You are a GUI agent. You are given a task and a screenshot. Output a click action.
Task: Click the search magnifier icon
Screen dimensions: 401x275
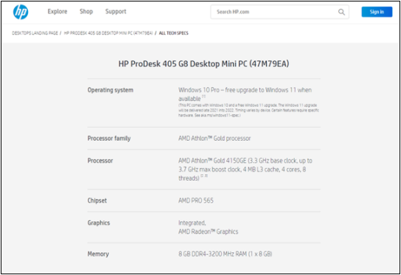(341, 12)
